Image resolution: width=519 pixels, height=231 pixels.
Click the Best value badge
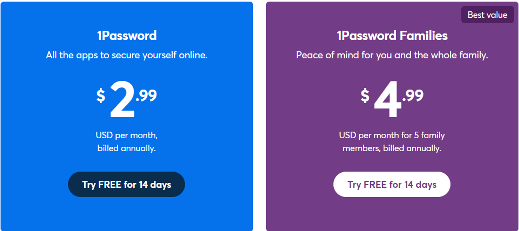487,15
